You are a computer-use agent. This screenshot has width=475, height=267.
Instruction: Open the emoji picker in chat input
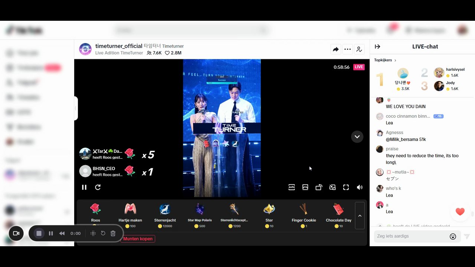(x=453, y=236)
